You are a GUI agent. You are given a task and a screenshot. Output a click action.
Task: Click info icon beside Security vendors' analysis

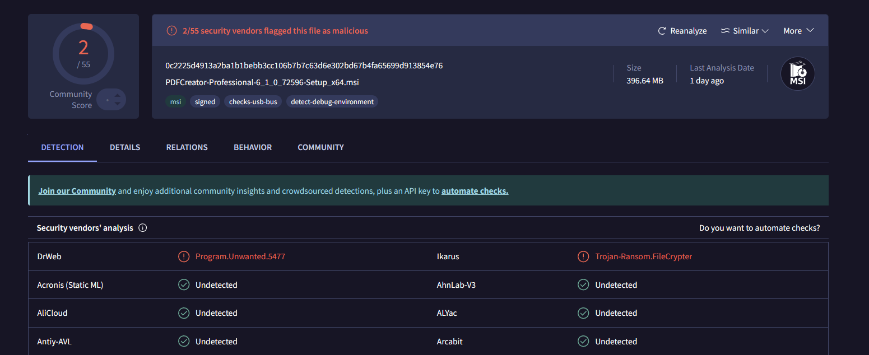click(142, 228)
